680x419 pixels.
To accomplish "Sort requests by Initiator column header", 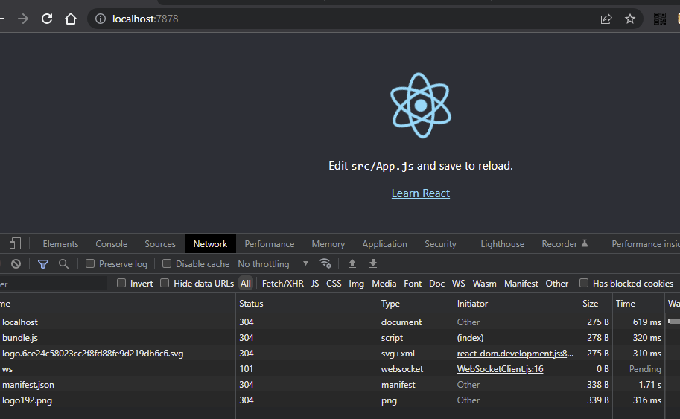I will point(516,304).
